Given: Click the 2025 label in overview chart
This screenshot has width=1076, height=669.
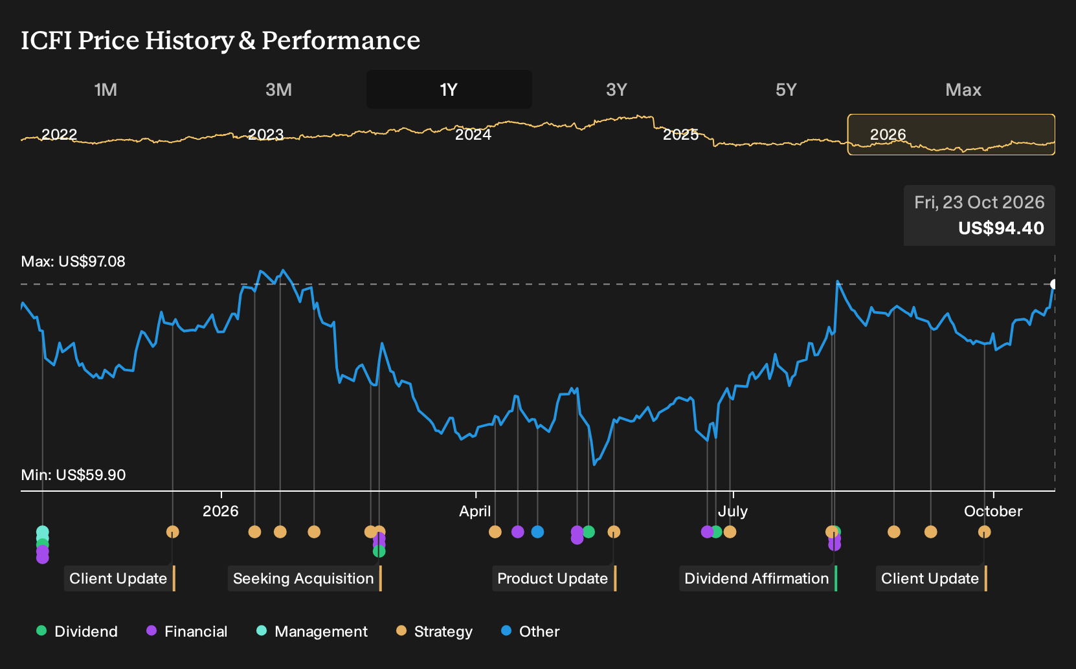Looking at the screenshot, I should pyautogui.click(x=680, y=135).
